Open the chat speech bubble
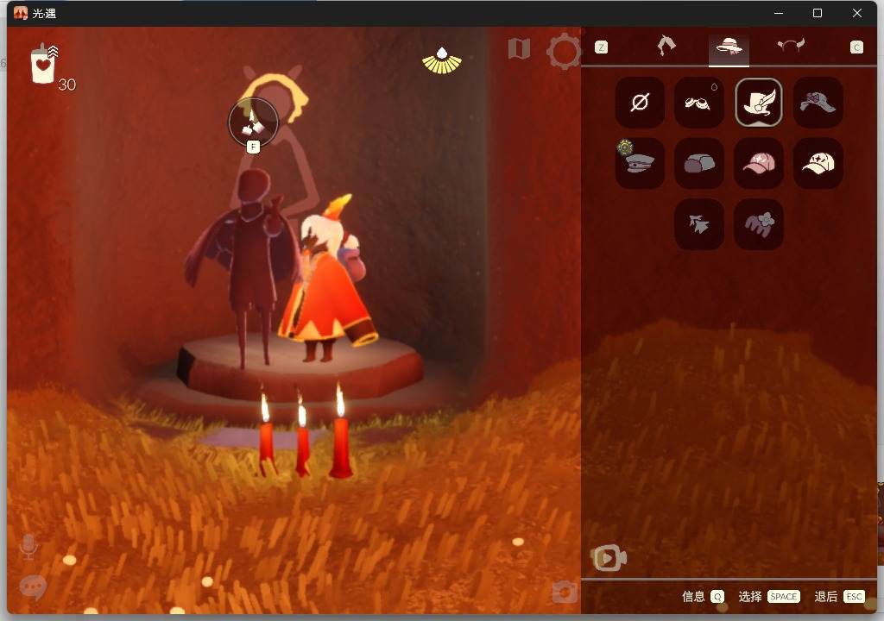The height and width of the screenshot is (621, 884). coord(33,587)
